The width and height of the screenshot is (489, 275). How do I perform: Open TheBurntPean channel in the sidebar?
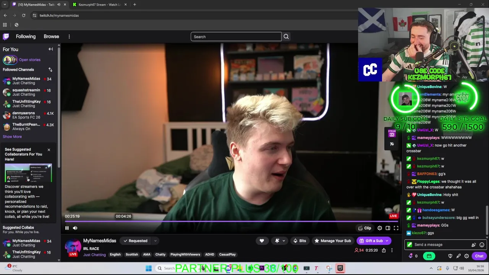pyautogui.click(x=28, y=127)
